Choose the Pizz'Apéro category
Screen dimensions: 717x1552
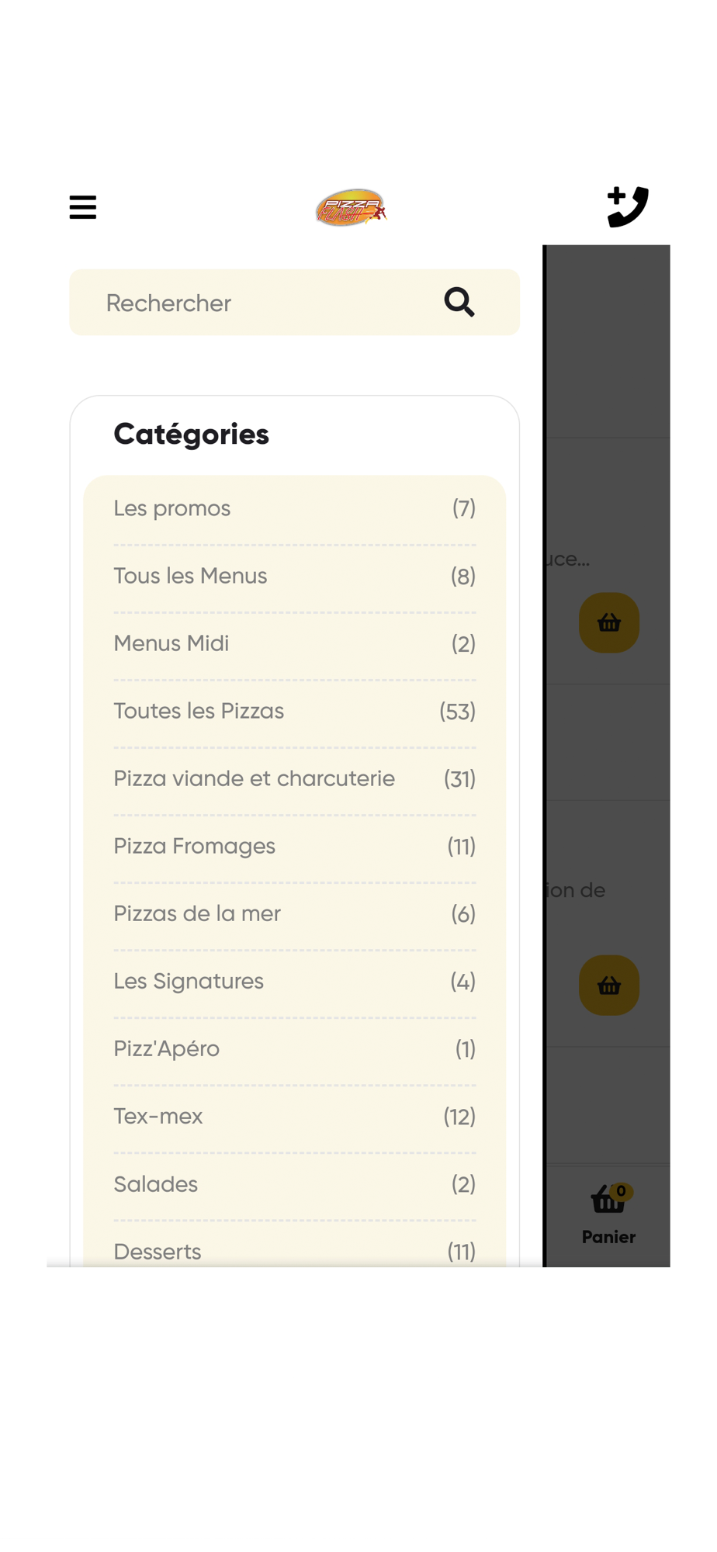pos(295,1048)
